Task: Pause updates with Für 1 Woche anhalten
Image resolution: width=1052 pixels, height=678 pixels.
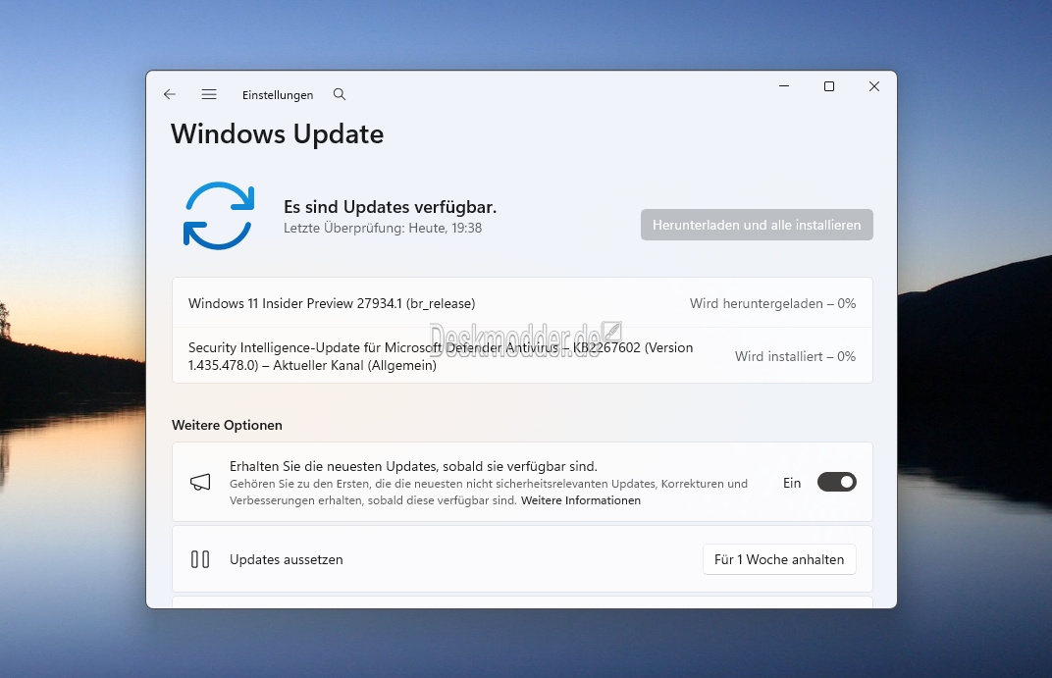Action: click(x=779, y=559)
